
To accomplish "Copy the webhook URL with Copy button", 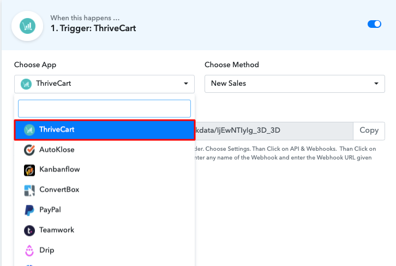I will pyautogui.click(x=369, y=131).
